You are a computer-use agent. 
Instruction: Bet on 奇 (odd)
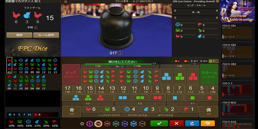(x=71, y=111)
